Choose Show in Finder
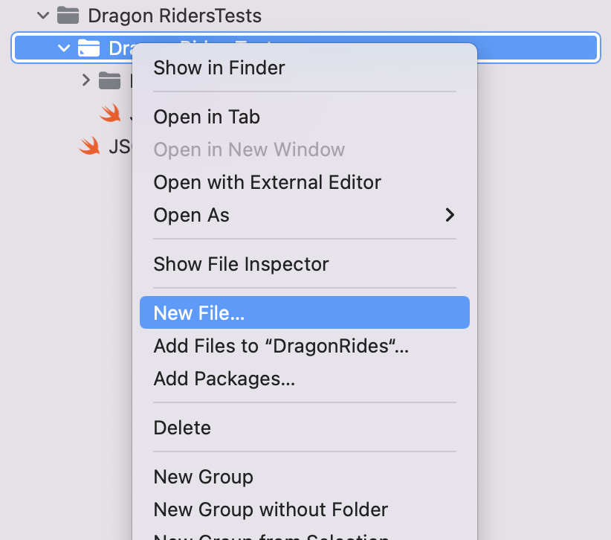The height and width of the screenshot is (540, 611). 219,68
